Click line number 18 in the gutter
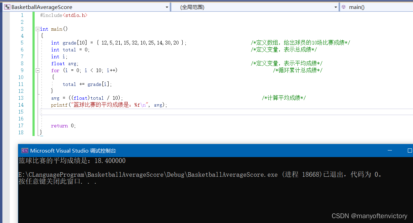Image resolution: width=413 pixels, height=223 pixels. 21,133
